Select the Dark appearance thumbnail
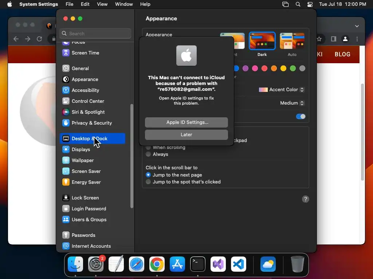The image size is (373, 279). [262, 41]
